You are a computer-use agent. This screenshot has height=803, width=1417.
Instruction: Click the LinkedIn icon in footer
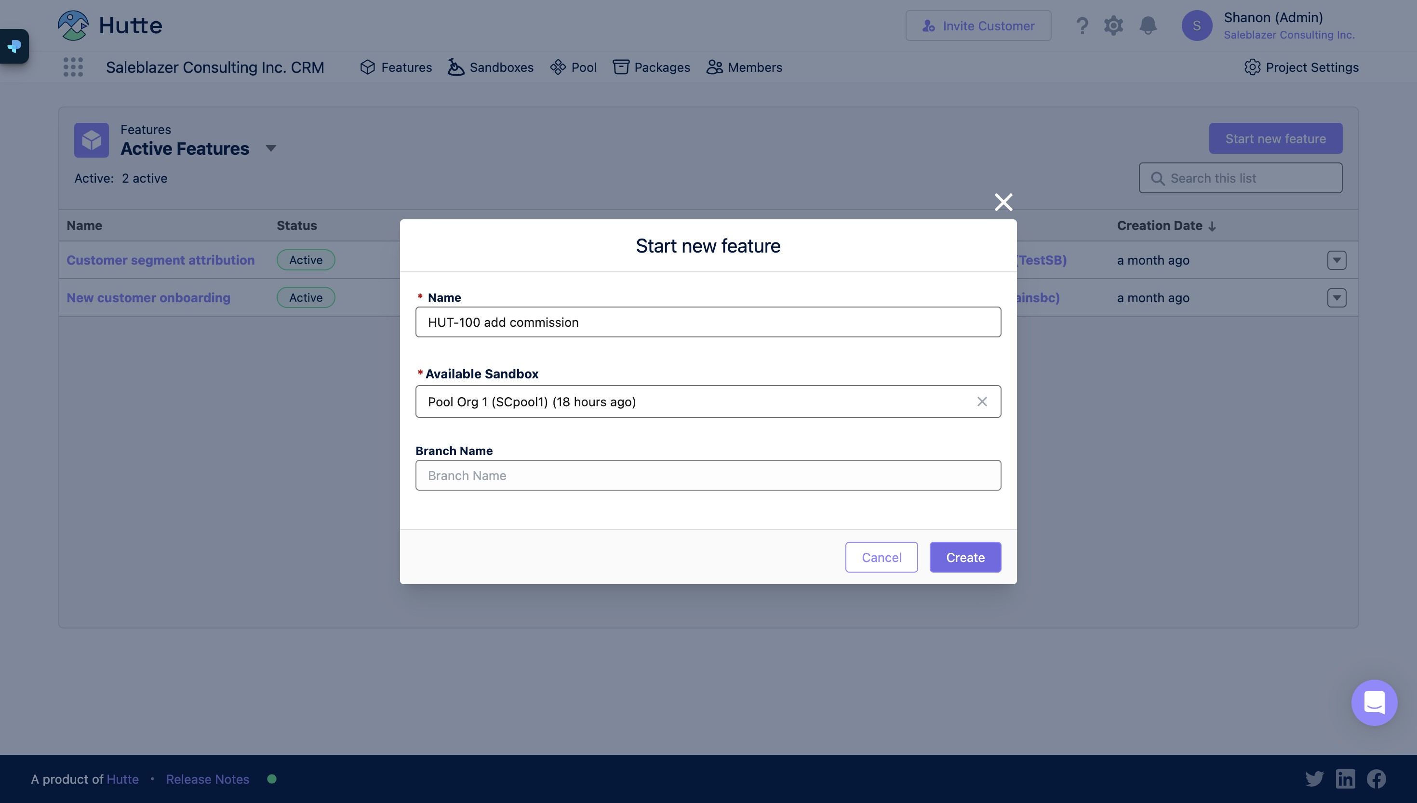(1345, 779)
